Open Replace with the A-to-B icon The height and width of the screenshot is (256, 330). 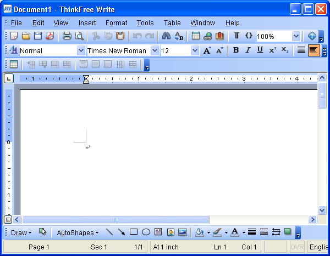pyautogui.click(x=179, y=36)
